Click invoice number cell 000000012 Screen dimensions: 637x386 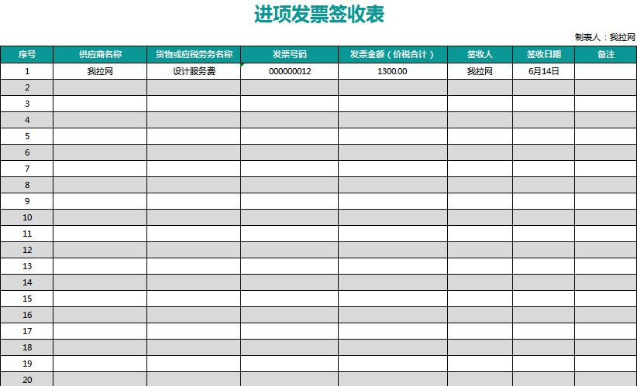pos(289,71)
